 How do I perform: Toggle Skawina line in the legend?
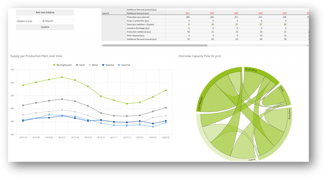[x=109, y=65]
